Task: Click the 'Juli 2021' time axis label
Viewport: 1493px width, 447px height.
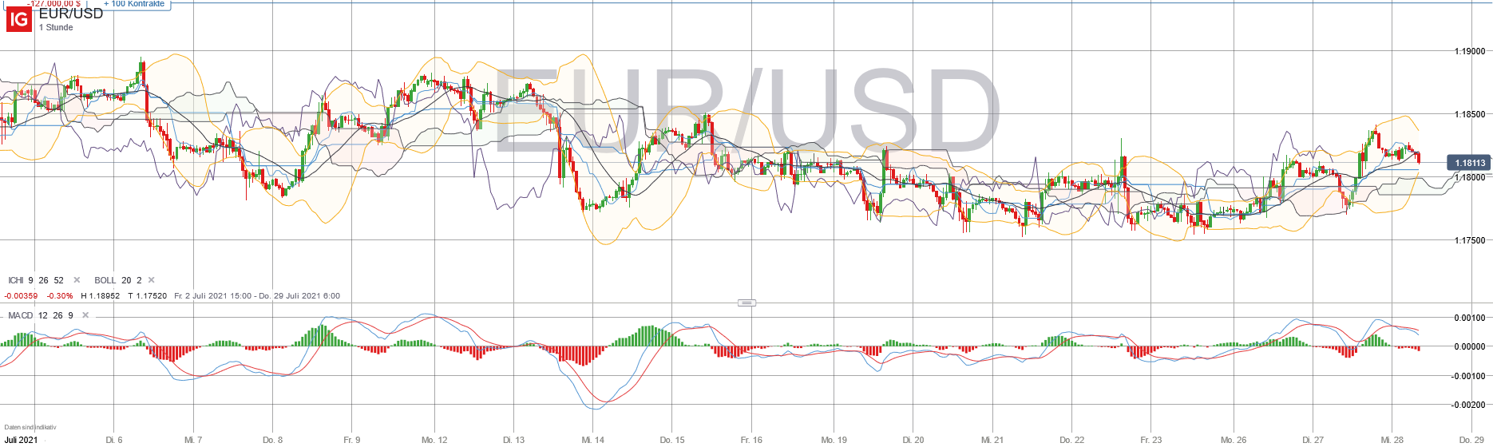Action: tap(21, 440)
